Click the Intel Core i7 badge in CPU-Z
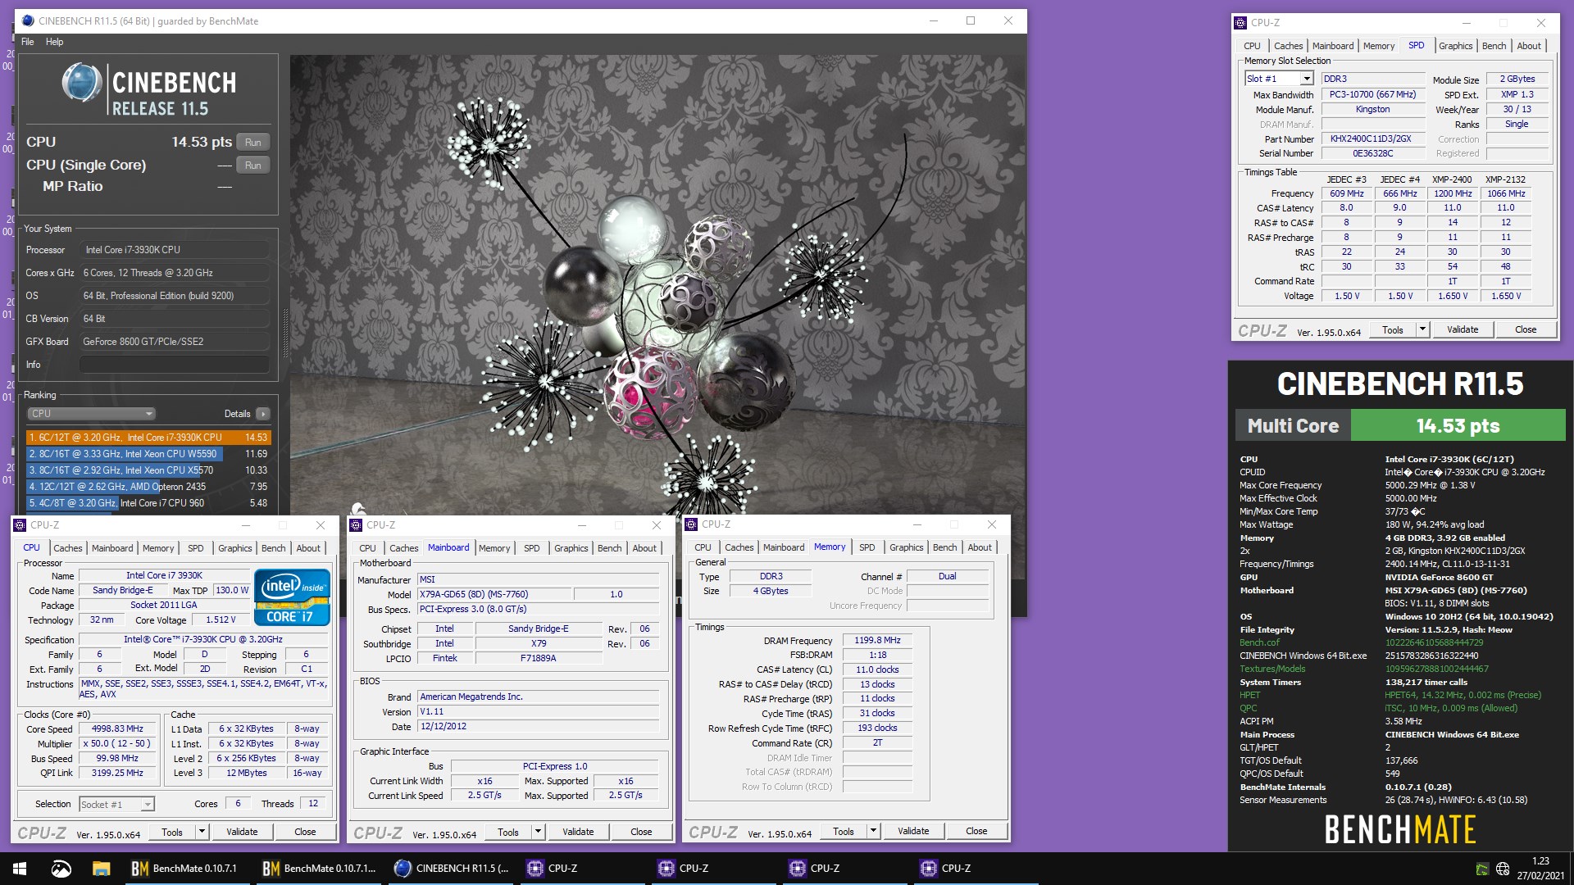 pos(293,597)
